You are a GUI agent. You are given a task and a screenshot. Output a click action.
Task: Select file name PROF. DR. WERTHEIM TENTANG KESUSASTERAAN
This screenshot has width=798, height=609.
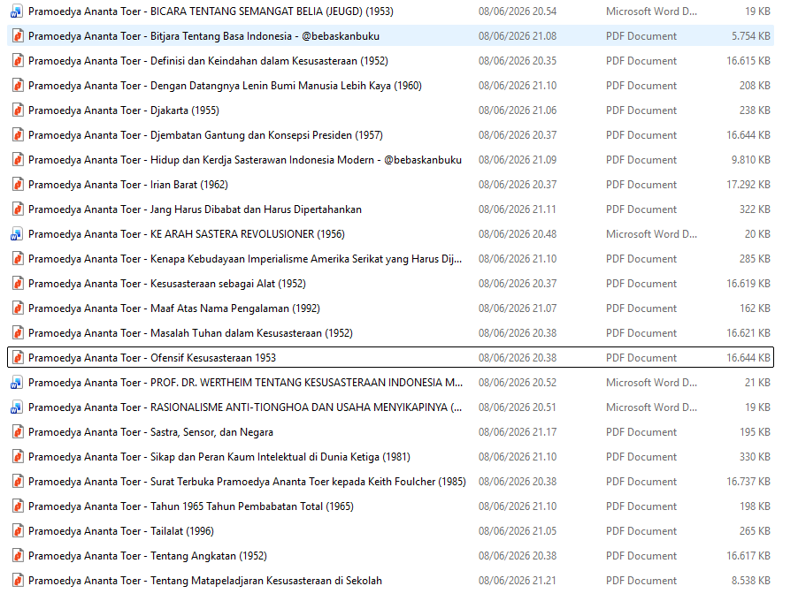coord(246,383)
